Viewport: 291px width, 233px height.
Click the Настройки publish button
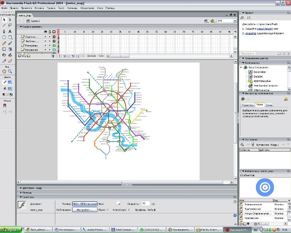tap(85, 210)
